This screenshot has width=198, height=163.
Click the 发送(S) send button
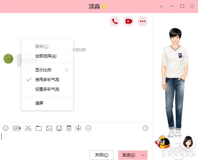(129, 155)
